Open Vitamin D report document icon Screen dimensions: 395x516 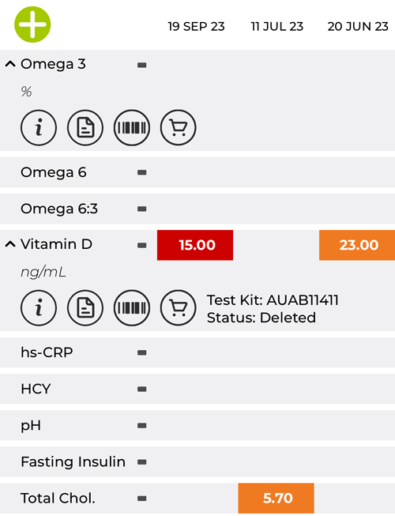point(85,307)
